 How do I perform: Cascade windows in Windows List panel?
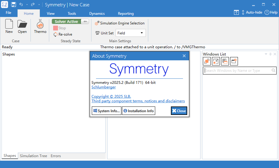click(x=207, y=61)
